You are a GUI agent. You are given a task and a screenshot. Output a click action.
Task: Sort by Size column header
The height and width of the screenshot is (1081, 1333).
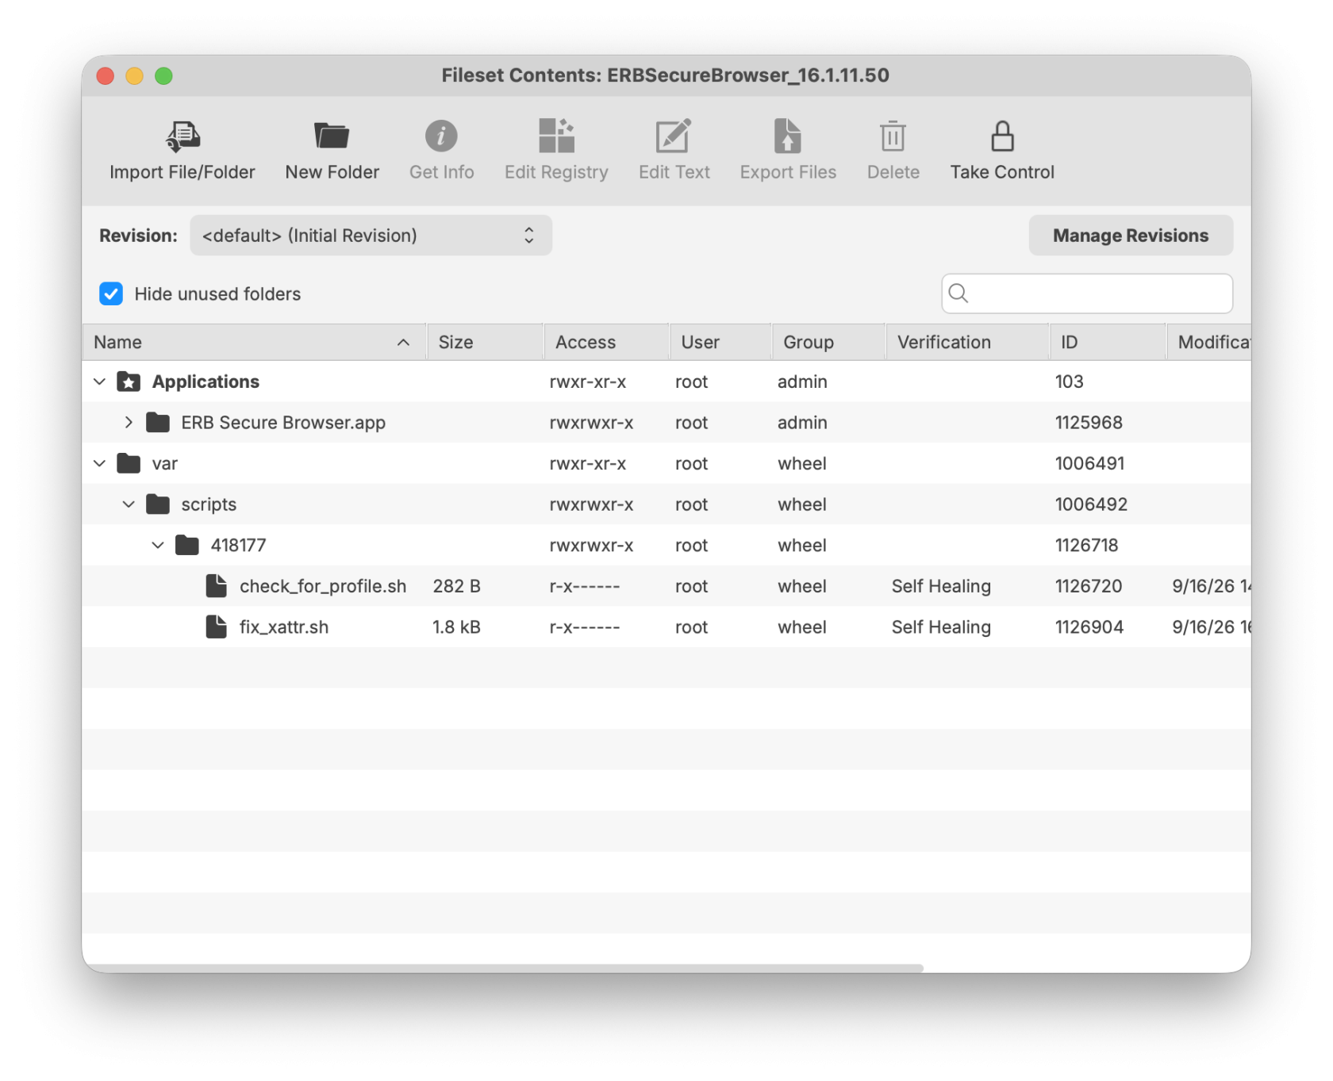[485, 342]
